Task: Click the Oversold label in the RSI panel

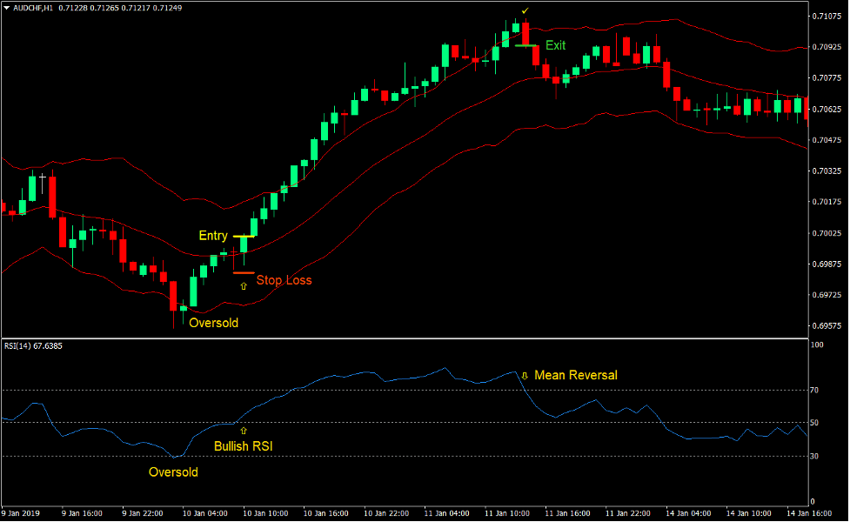Action: tap(173, 472)
